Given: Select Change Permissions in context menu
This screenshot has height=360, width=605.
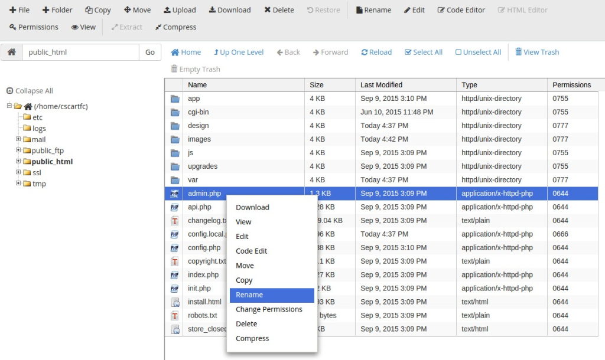Looking at the screenshot, I should [x=269, y=309].
